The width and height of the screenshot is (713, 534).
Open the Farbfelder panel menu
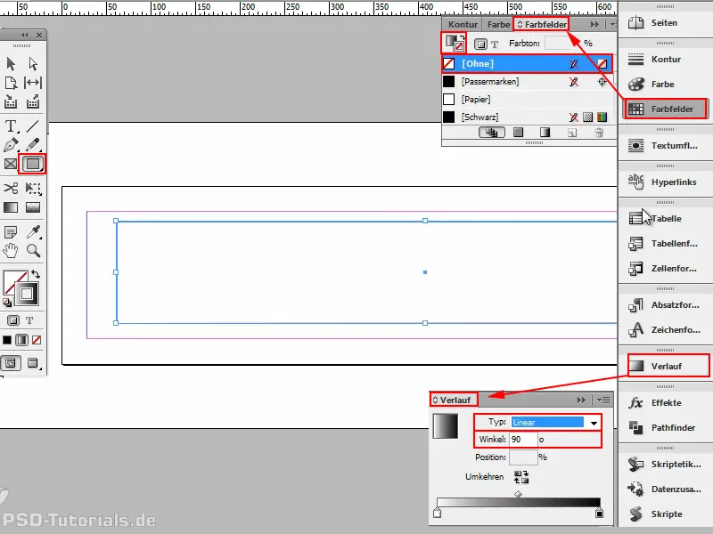(x=612, y=23)
